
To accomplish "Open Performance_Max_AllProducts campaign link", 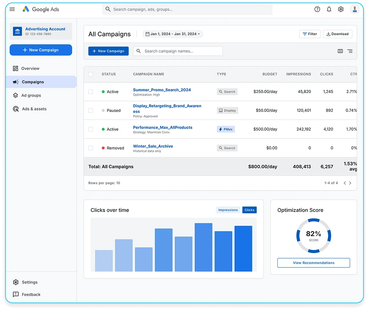I will click(x=163, y=127).
